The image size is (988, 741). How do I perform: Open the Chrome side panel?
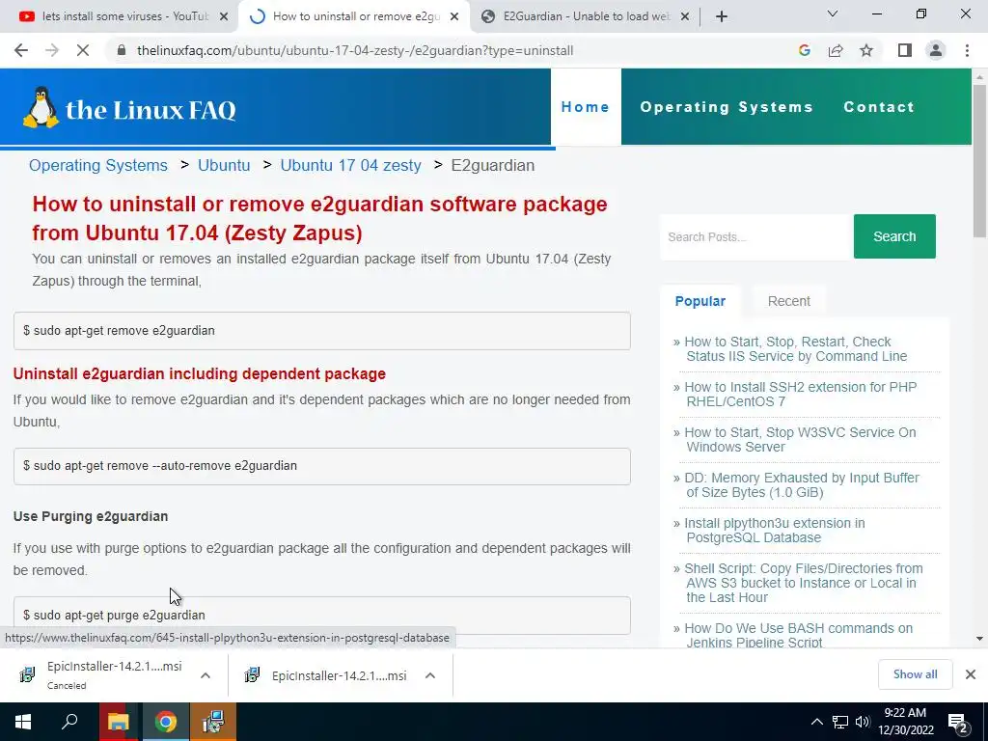[905, 50]
